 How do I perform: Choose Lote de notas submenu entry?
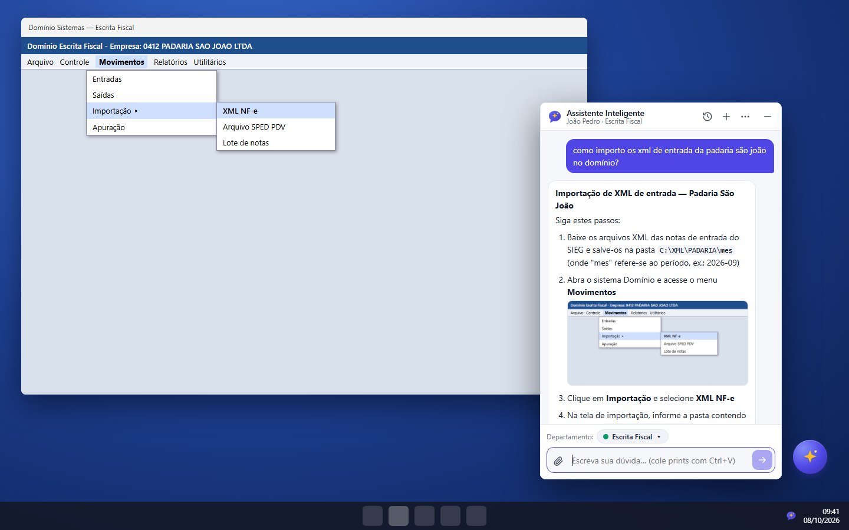pyautogui.click(x=276, y=143)
